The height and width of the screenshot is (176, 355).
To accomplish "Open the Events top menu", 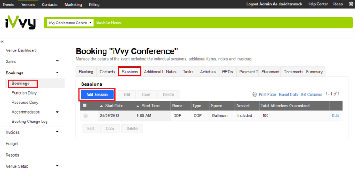I will (x=8, y=4).
